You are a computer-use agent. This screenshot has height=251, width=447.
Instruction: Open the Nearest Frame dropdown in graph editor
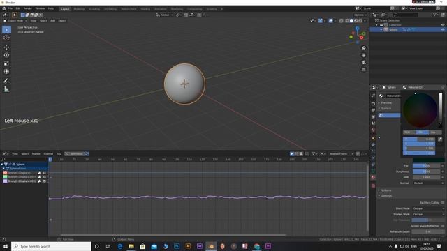[x=341, y=153]
